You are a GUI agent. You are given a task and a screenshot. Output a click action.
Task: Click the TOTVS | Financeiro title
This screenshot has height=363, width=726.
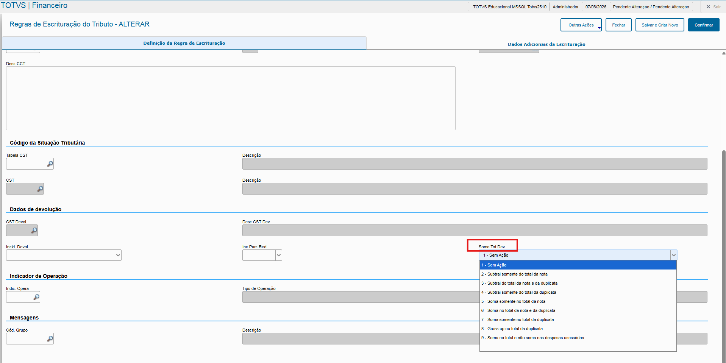[34, 5]
